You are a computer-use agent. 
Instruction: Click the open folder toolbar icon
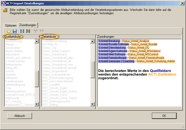tap(9, 31)
